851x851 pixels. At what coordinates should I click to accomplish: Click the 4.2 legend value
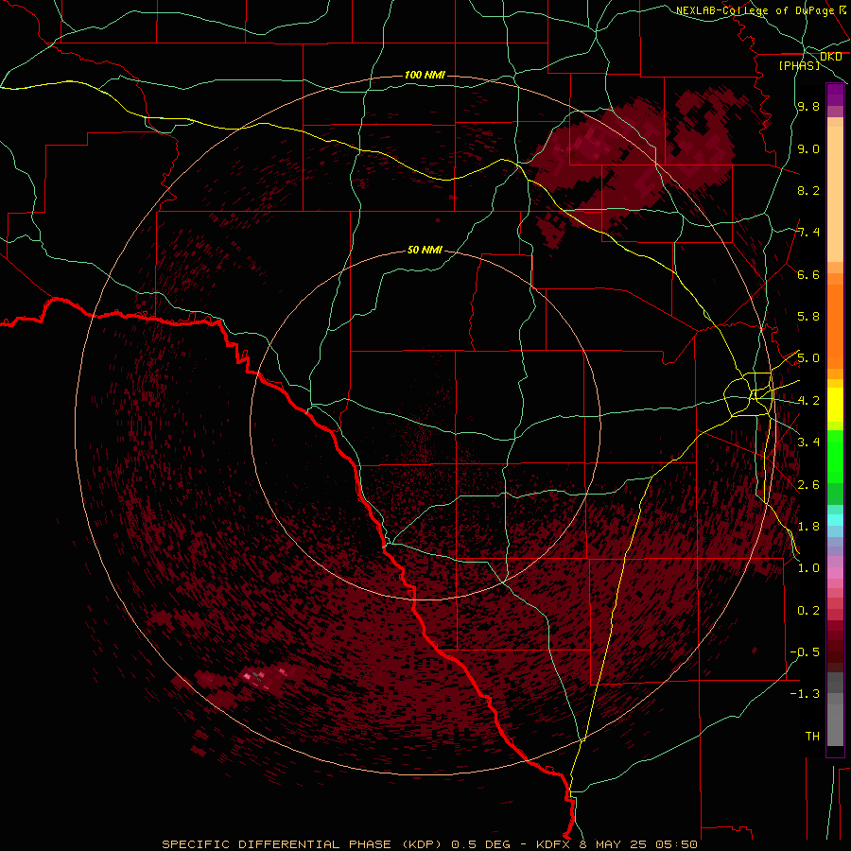808,401
